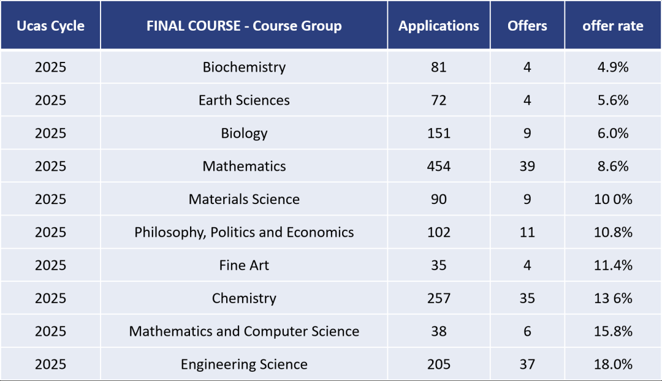662x381 pixels.
Task: Select the Applications column header
Action: pyautogui.click(x=439, y=26)
